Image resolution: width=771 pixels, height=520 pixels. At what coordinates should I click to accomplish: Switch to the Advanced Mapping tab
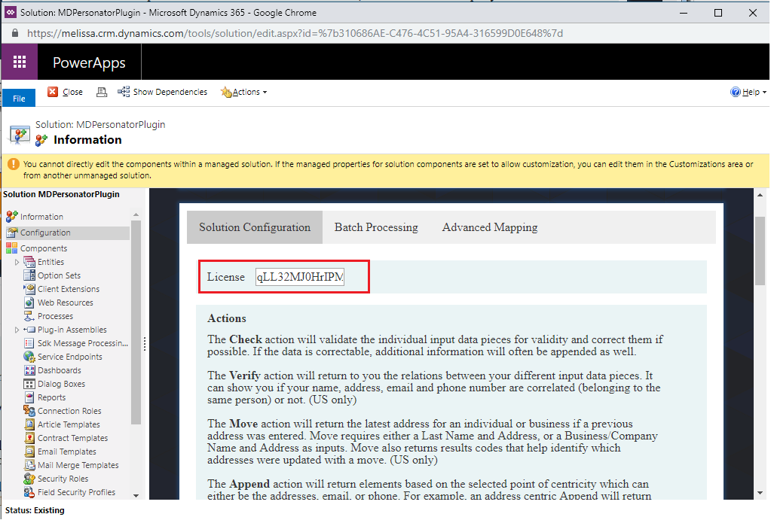click(x=489, y=227)
